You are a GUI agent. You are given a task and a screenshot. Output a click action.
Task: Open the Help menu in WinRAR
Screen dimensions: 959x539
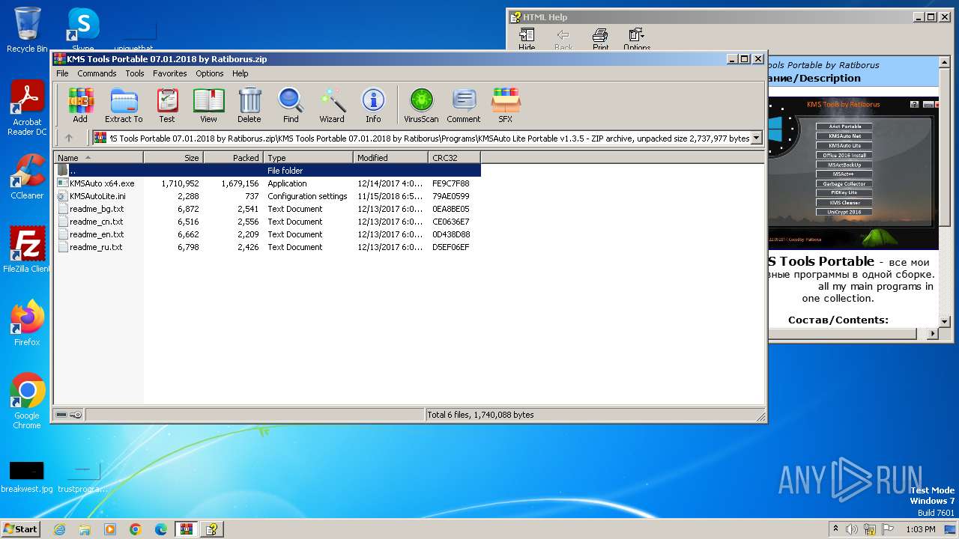(240, 73)
